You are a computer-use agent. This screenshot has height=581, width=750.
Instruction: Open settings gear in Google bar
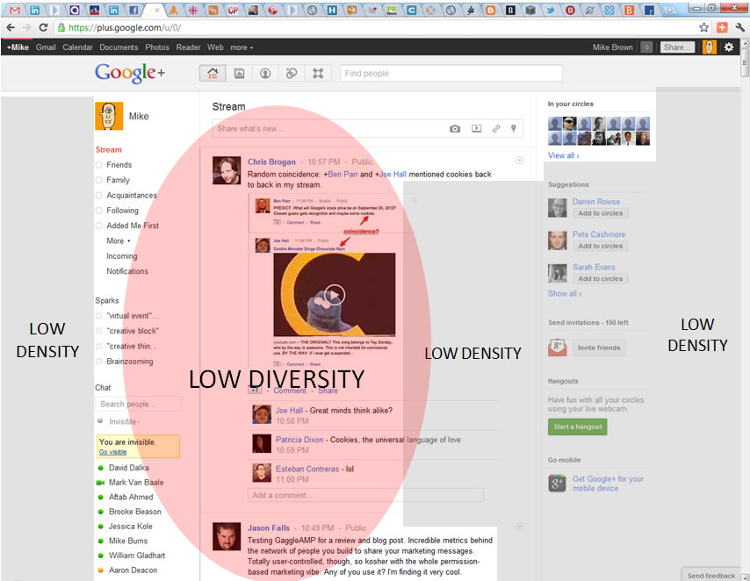pos(728,47)
